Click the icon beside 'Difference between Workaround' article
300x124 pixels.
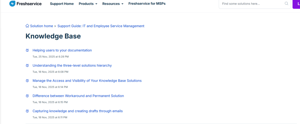(27, 96)
